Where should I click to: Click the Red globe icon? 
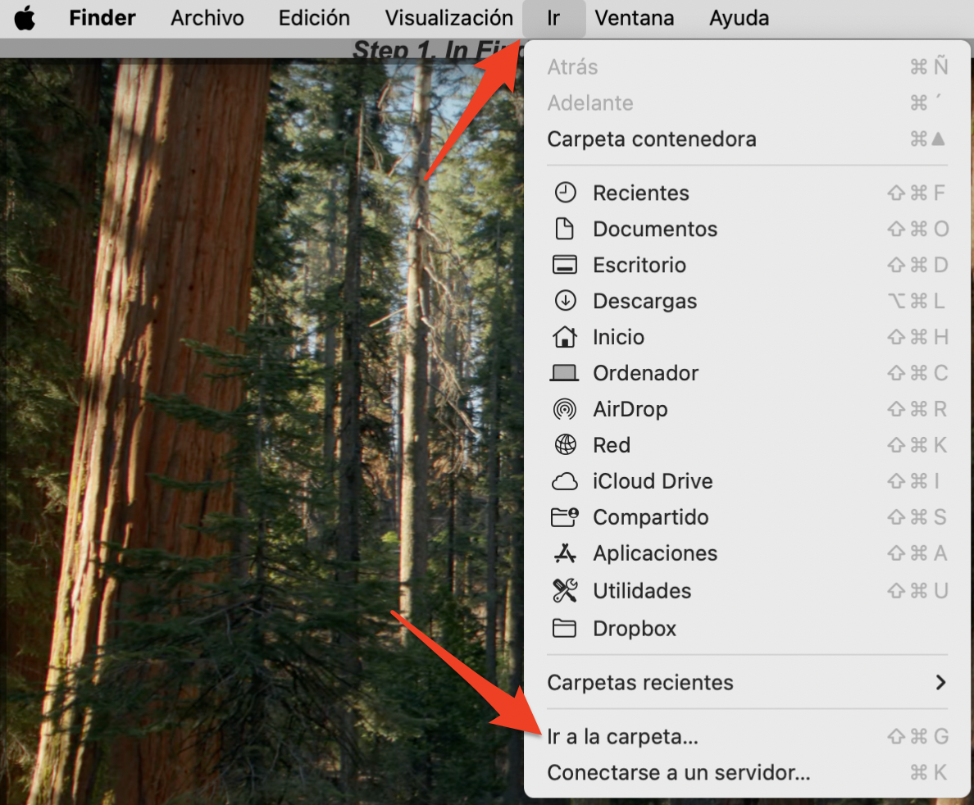pos(566,445)
